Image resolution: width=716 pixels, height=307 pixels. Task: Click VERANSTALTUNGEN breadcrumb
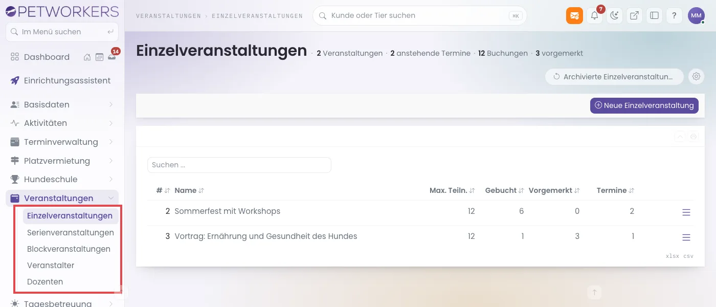click(168, 16)
